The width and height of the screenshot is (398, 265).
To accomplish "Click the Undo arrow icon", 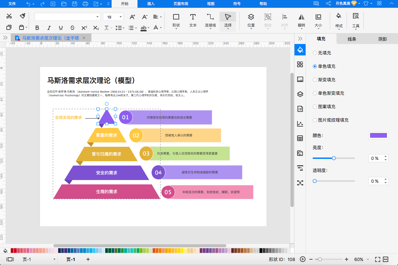I will 29,4.
